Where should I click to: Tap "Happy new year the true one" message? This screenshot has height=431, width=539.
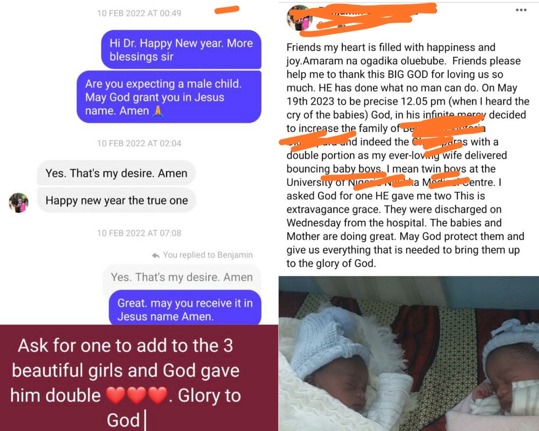[x=116, y=200]
